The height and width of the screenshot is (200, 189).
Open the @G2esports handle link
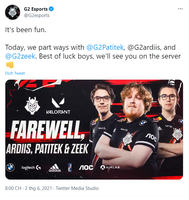click(x=37, y=15)
